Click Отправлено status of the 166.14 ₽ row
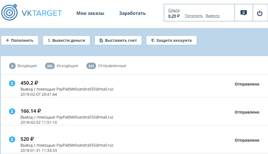268x154 pixels. pyautogui.click(x=247, y=112)
